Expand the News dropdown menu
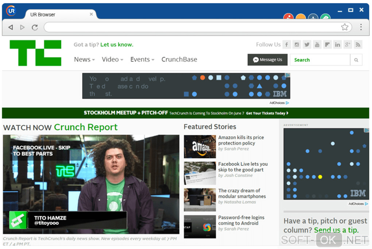This screenshot has width=372, height=249. pos(84,60)
